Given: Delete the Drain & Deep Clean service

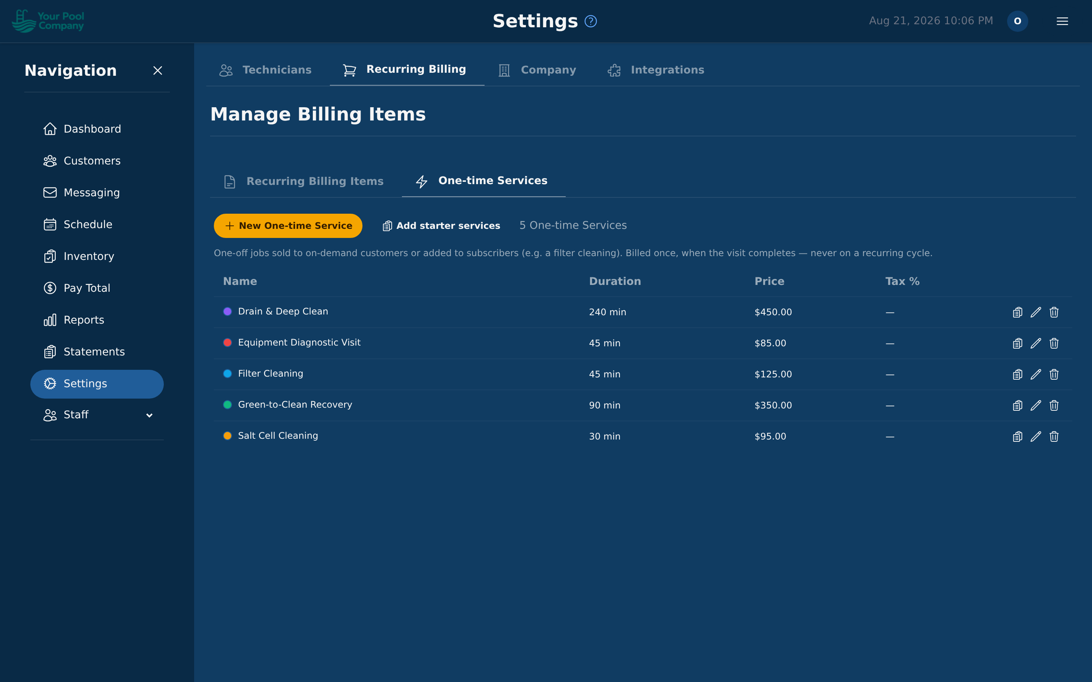Looking at the screenshot, I should 1054,312.
